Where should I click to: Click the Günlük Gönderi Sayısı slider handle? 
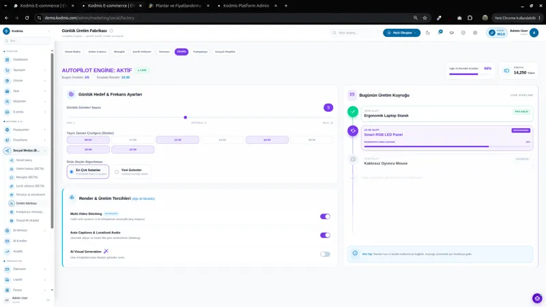(x=185, y=117)
